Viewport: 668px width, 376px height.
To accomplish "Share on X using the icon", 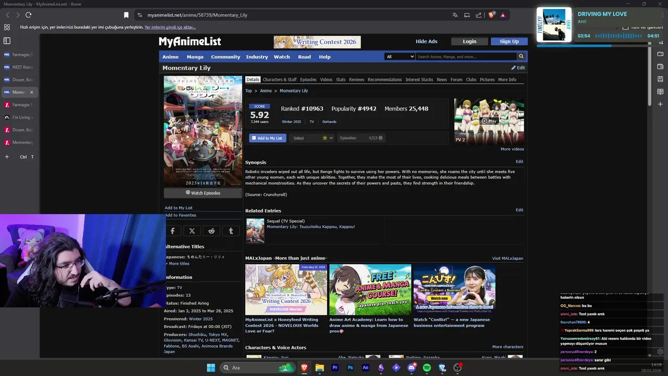I will coord(192,231).
